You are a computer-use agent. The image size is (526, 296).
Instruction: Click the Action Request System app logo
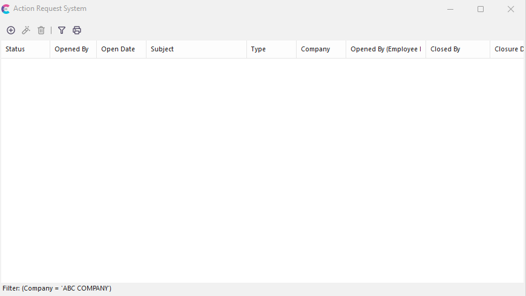pyautogui.click(x=6, y=9)
